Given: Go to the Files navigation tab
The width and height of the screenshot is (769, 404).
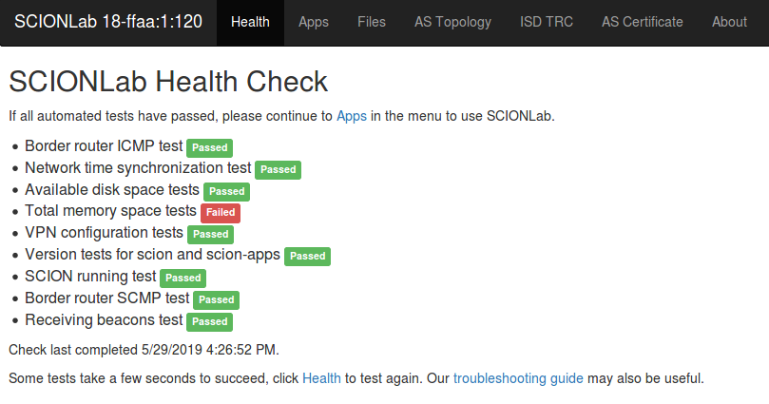Looking at the screenshot, I should (372, 22).
